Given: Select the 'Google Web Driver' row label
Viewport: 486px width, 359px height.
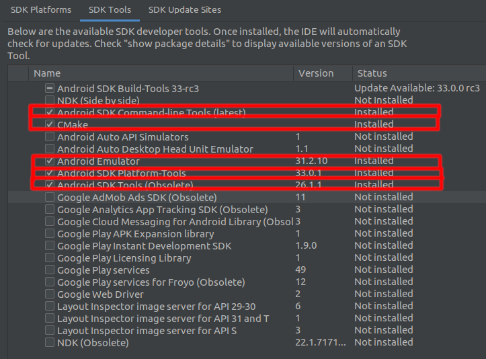Looking at the screenshot, I should (x=100, y=294).
